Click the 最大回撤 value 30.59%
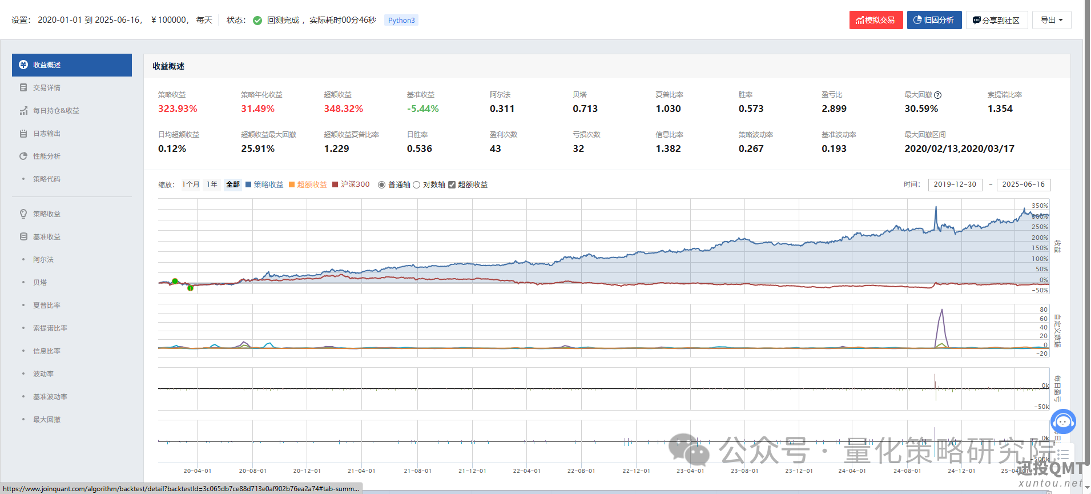 click(921, 109)
